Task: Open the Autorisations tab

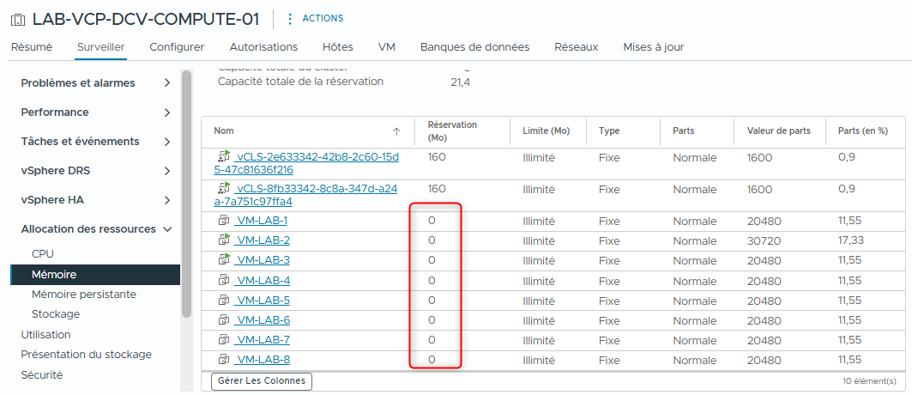Action: (263, 47)
